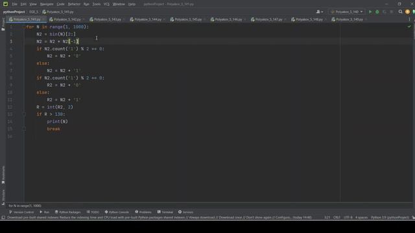Collapse the 'if R > 130' code fold marker
The image size is (415, 233).
[23, 115]
